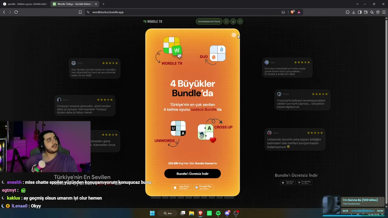
Task: Reload the current page
Action: tap(16, 12)
